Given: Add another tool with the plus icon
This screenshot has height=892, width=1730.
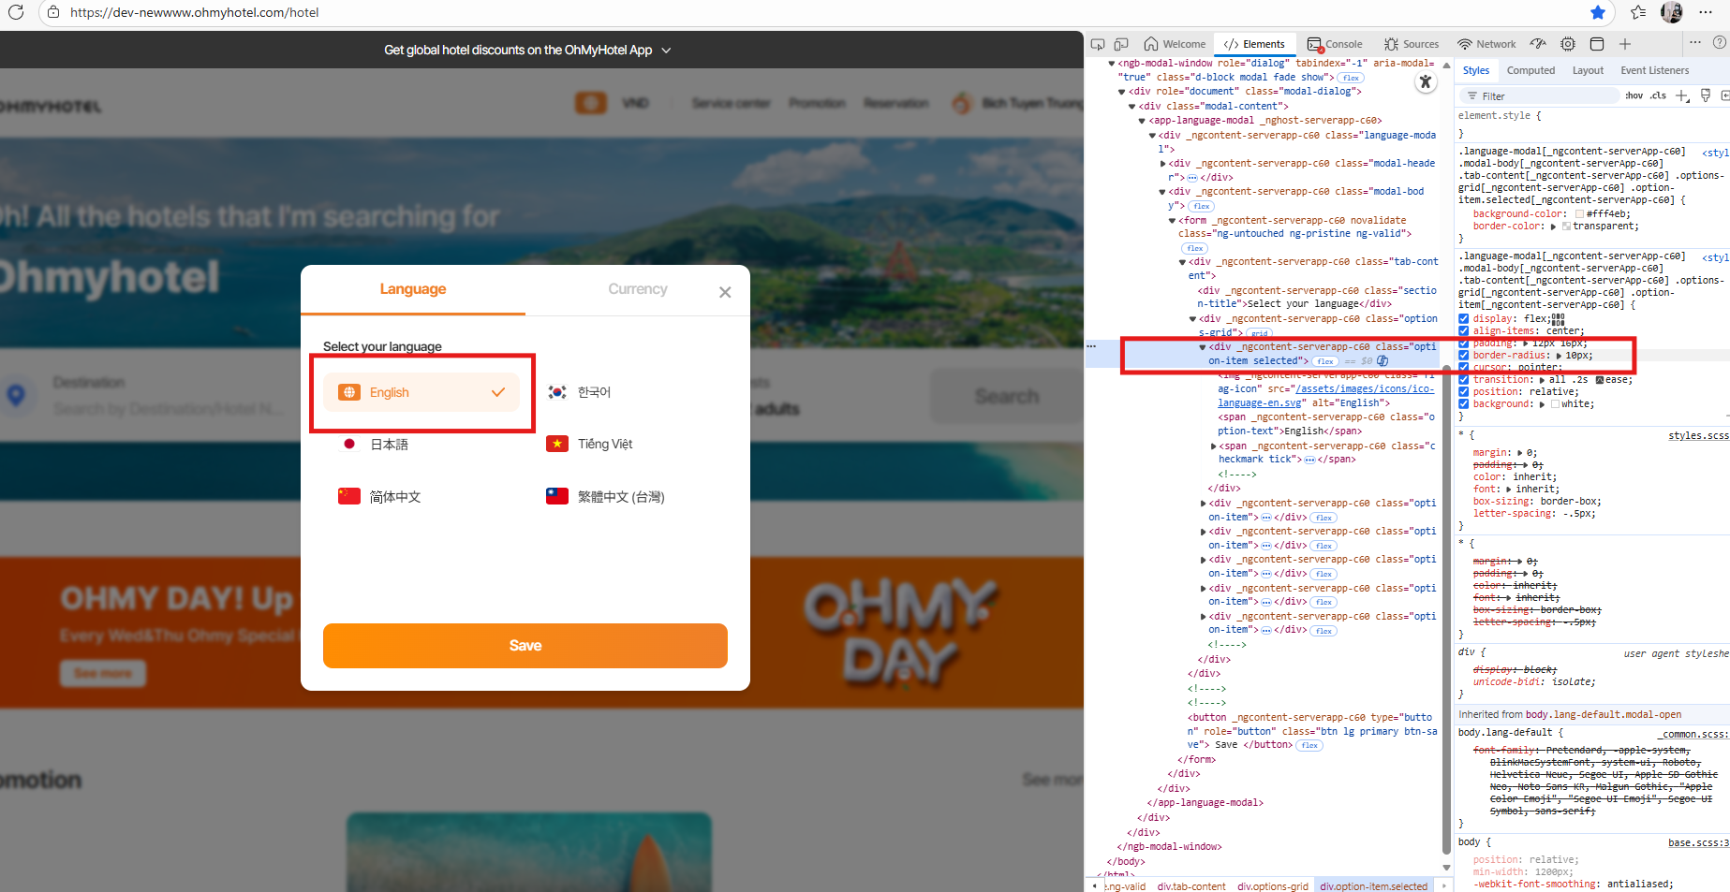Looking at the screenshot, I should click(x=1625, y=44).
